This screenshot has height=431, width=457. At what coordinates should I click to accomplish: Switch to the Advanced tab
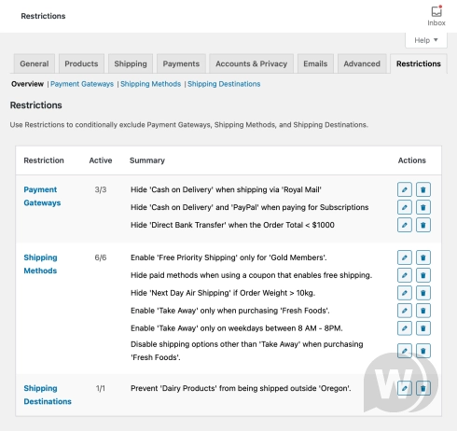tap(362, 63)
